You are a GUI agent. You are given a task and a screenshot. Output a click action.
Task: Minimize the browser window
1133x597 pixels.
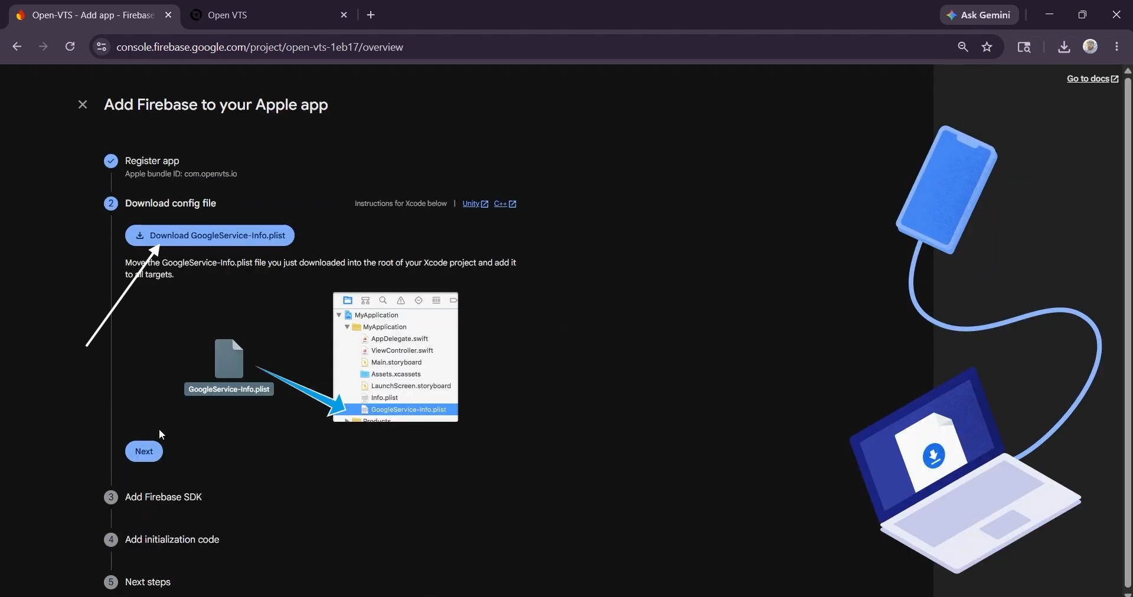(1049, 15)
